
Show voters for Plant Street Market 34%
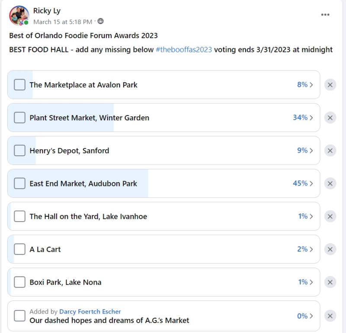[303, 118]
